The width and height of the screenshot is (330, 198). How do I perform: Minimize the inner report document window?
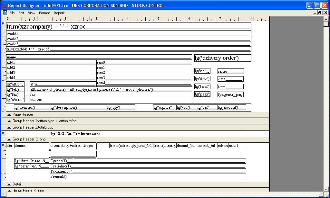coord(314,13)
